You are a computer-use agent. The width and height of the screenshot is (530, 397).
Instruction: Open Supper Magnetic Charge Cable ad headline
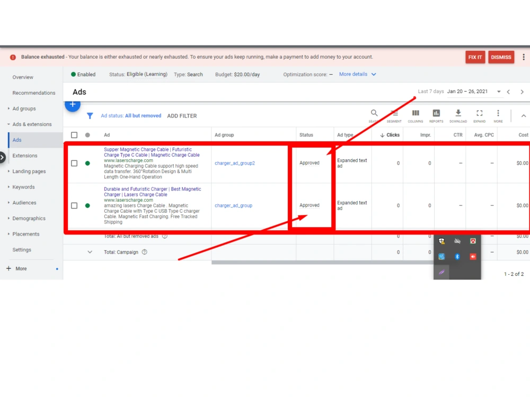[152, 152]
